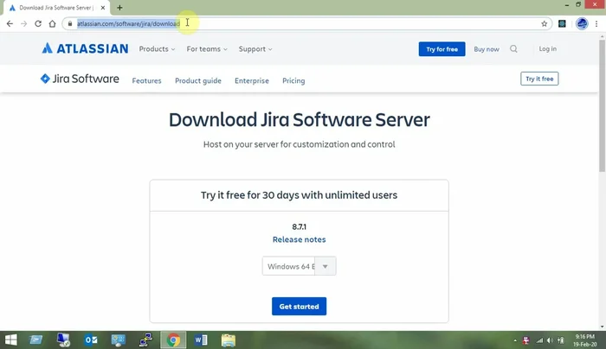Viewport: 606px width, 349px height.
Task: Click the Try it free button
Action: (539, 79)
